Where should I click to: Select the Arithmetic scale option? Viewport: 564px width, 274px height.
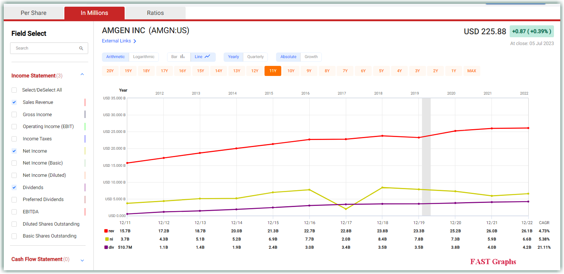[116, 57]
